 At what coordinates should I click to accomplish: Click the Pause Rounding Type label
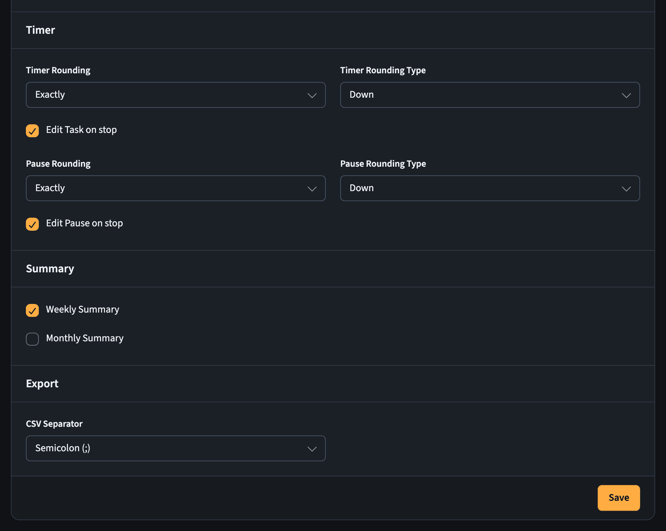383,164
